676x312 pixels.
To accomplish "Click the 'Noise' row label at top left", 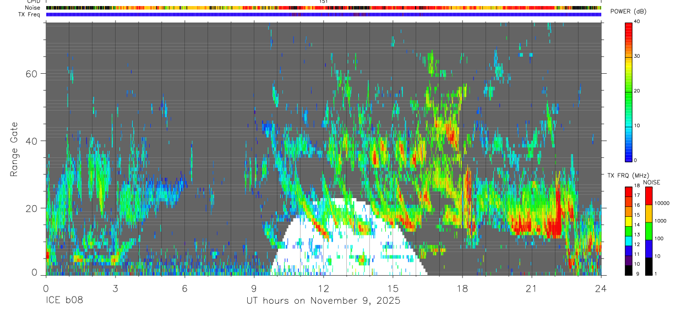I will (34, 8).
